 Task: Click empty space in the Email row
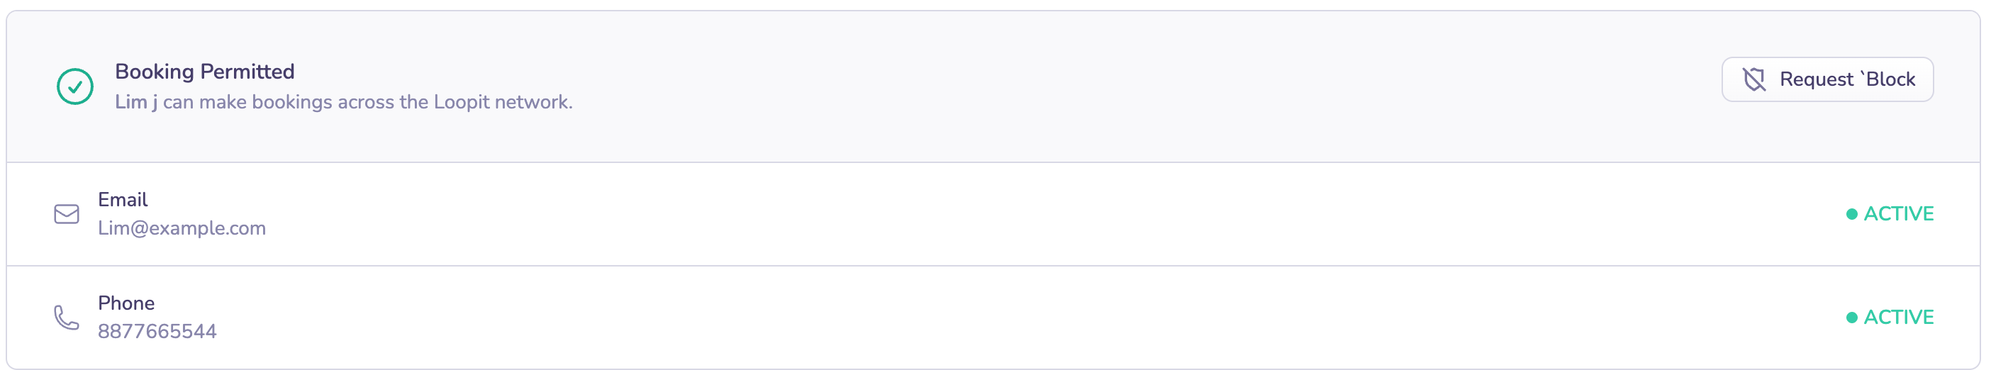coord(1005,214)
